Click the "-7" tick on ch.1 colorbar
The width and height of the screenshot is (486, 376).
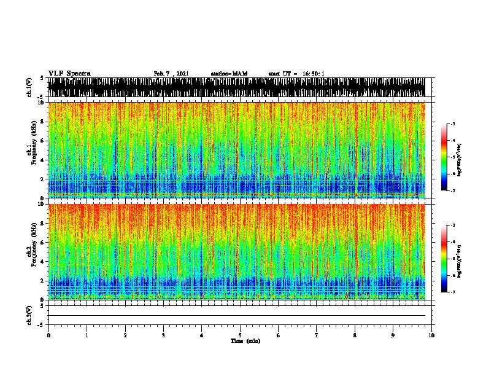coord(453,190)
